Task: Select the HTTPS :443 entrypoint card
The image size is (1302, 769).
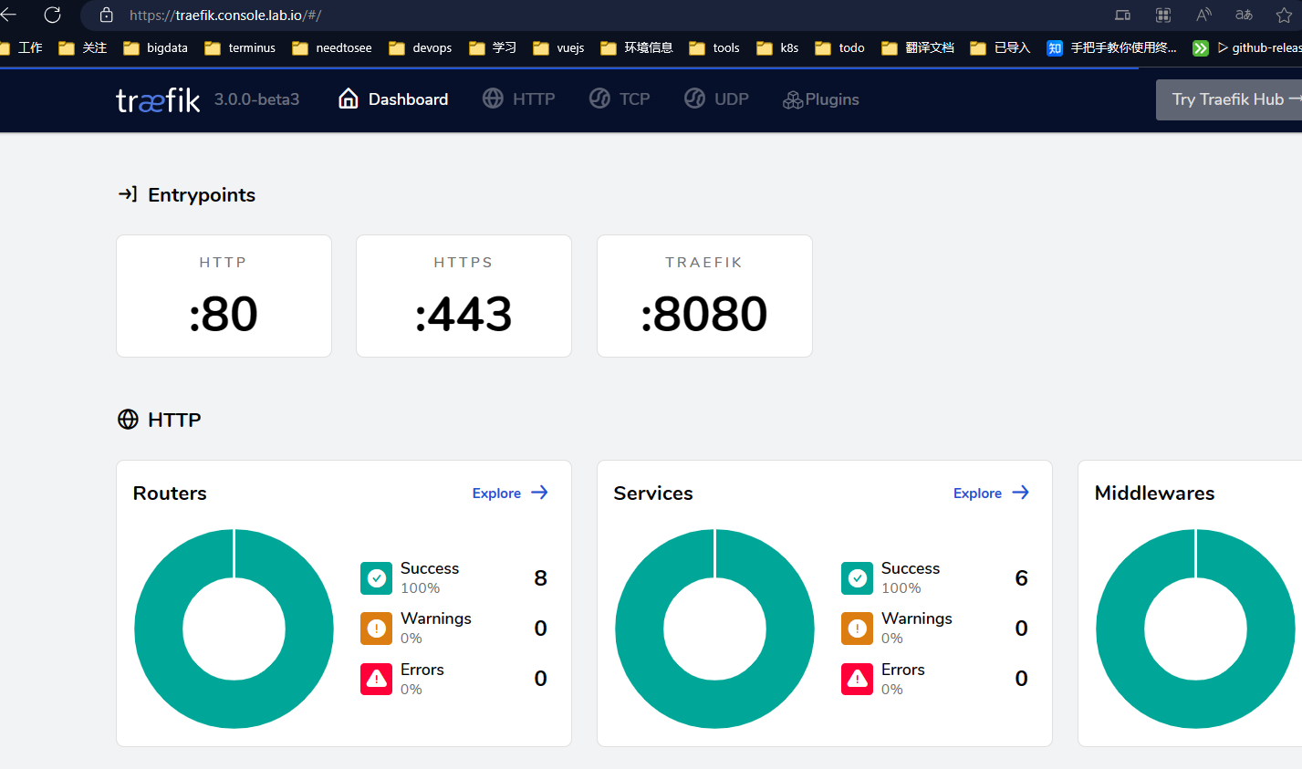Action: [464, 296]
